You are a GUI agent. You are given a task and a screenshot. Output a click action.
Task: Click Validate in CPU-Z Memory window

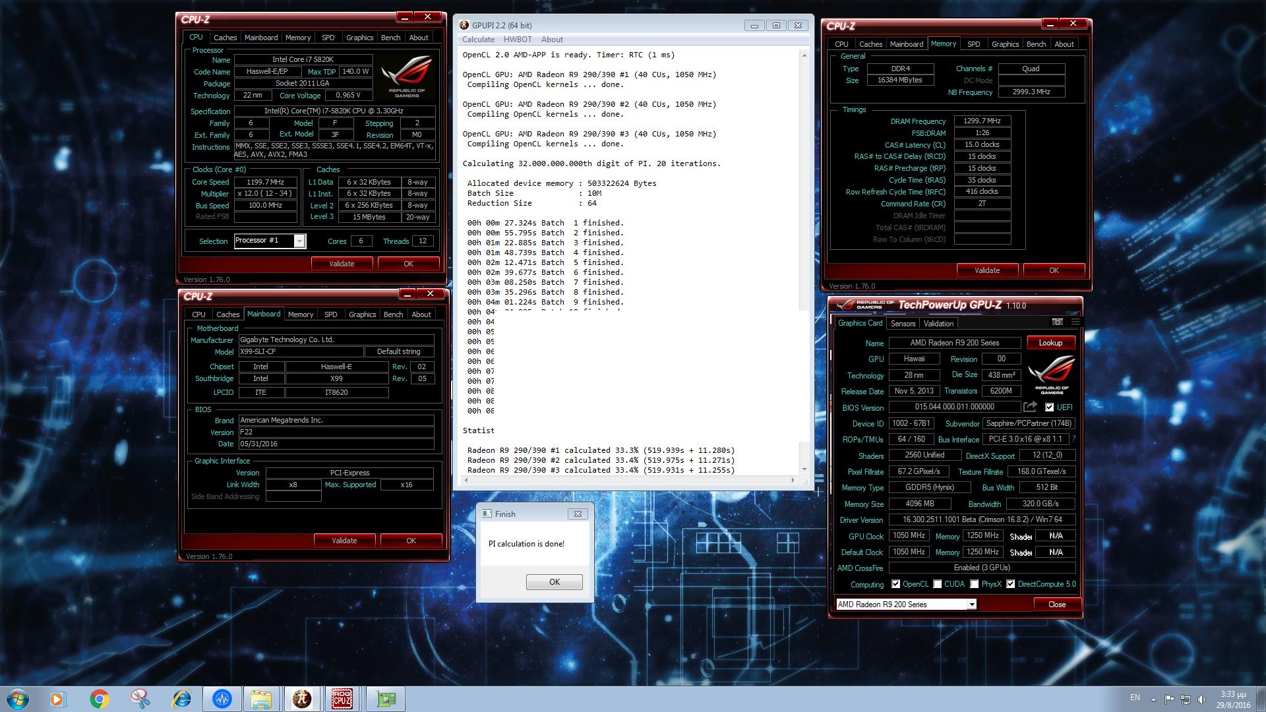(x=987, y=270)
